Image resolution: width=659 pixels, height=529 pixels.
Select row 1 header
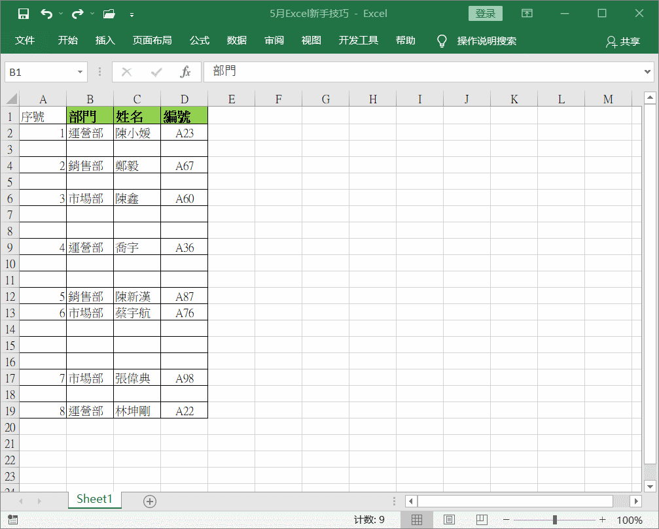(x=10, y=116)
